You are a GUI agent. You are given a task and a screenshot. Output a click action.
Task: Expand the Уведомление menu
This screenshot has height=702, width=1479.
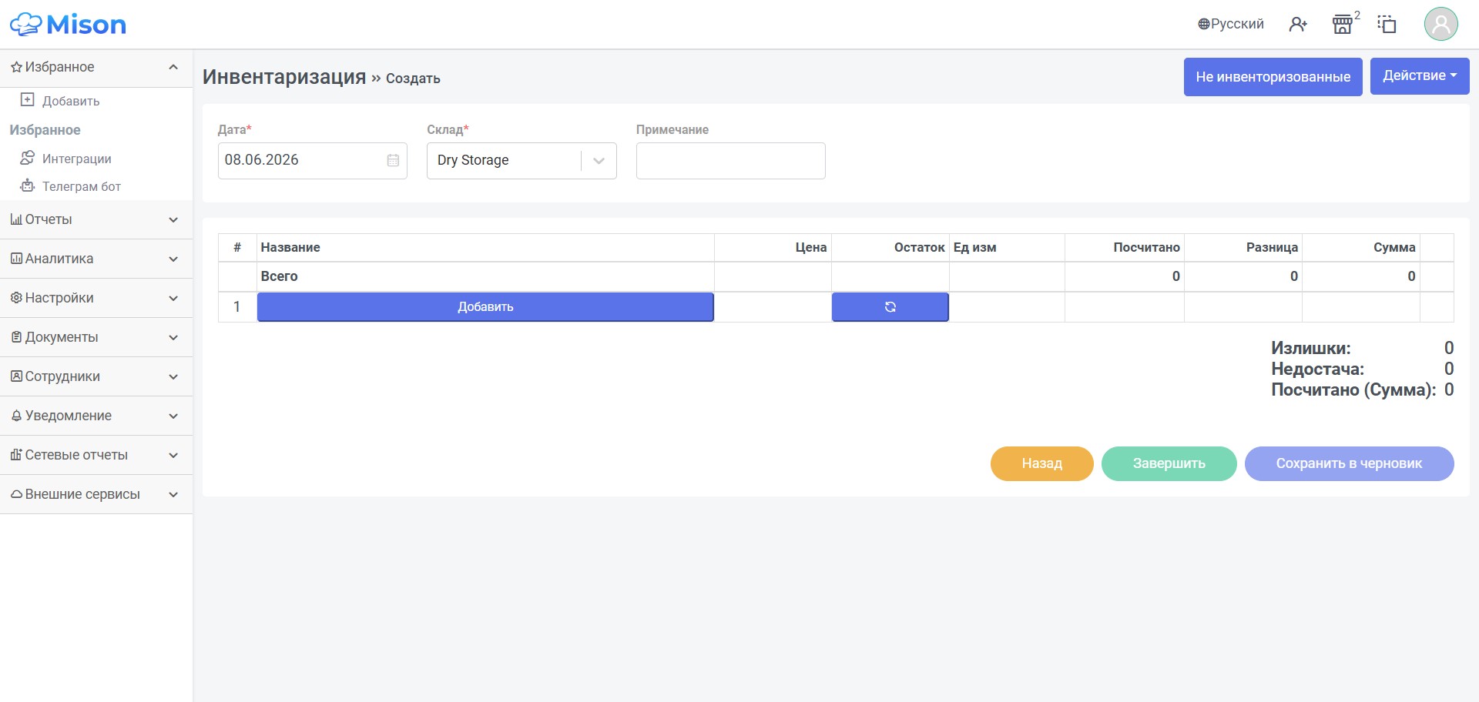[x=96, y=416]
